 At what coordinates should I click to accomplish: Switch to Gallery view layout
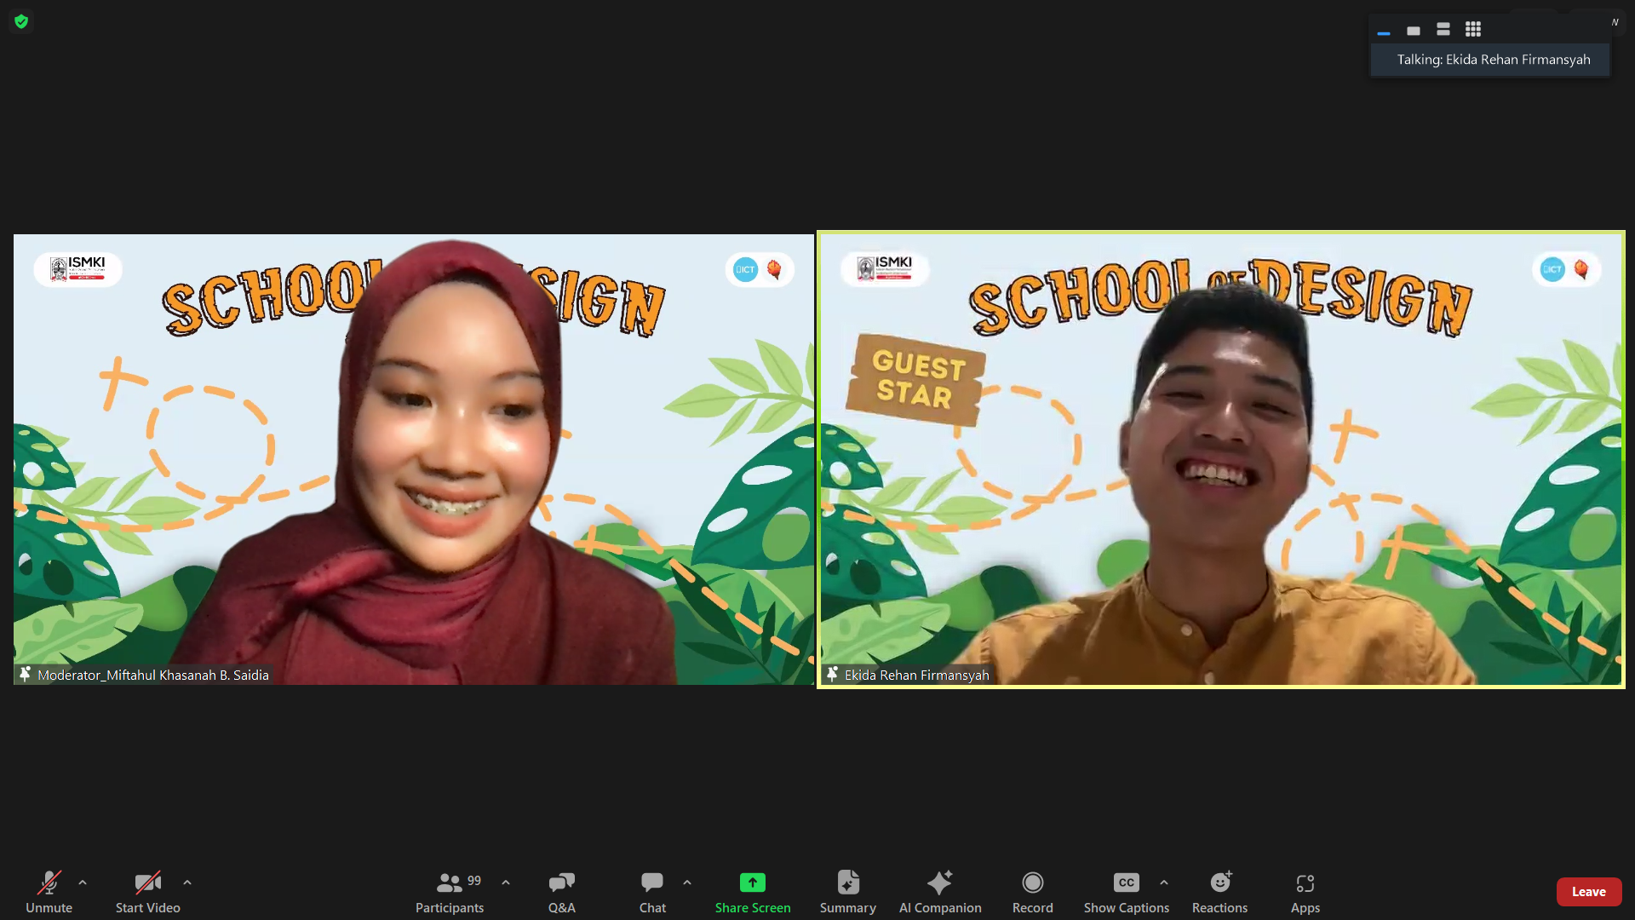(x=1472, y=29)
